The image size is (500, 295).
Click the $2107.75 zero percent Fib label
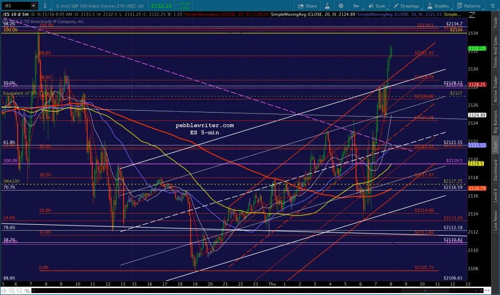[424, 268]
